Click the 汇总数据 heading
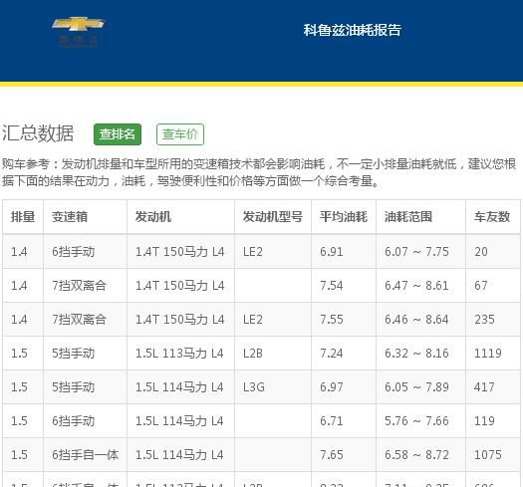Image resolution: width=523 pixels, height=487 pixels. [x=38, y=133]
